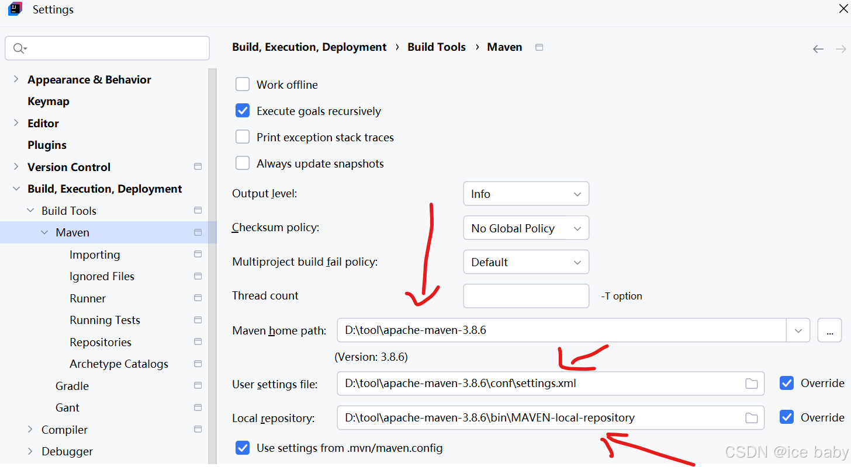Click project-level icon beside Running Tests
Screen dimensions: 851x467
pyautogui.click(x=198, y=320)
